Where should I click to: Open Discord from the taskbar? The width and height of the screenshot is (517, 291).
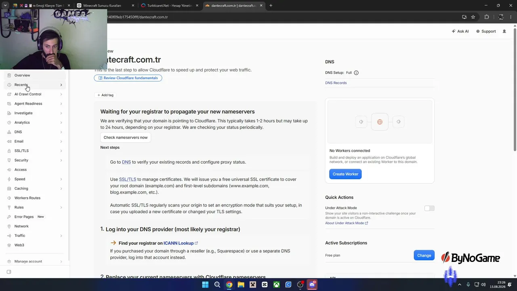click(x=312, y=285)
